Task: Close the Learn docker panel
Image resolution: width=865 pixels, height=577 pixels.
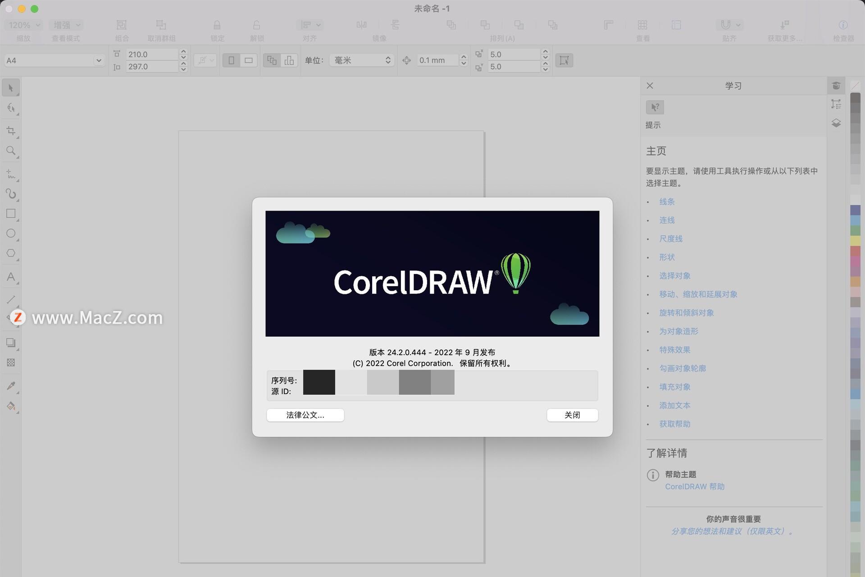Action: [x=650, y=86]
